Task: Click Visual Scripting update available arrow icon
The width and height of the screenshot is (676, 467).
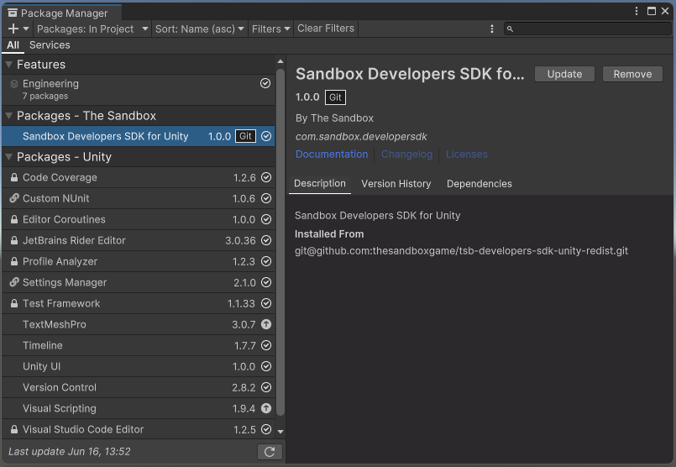Action: click(266, 408)
